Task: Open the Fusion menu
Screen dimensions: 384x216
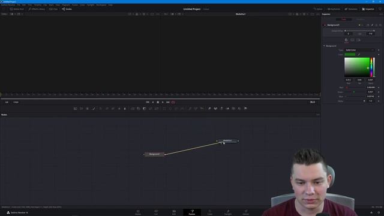Action: [x=75, y=5]
